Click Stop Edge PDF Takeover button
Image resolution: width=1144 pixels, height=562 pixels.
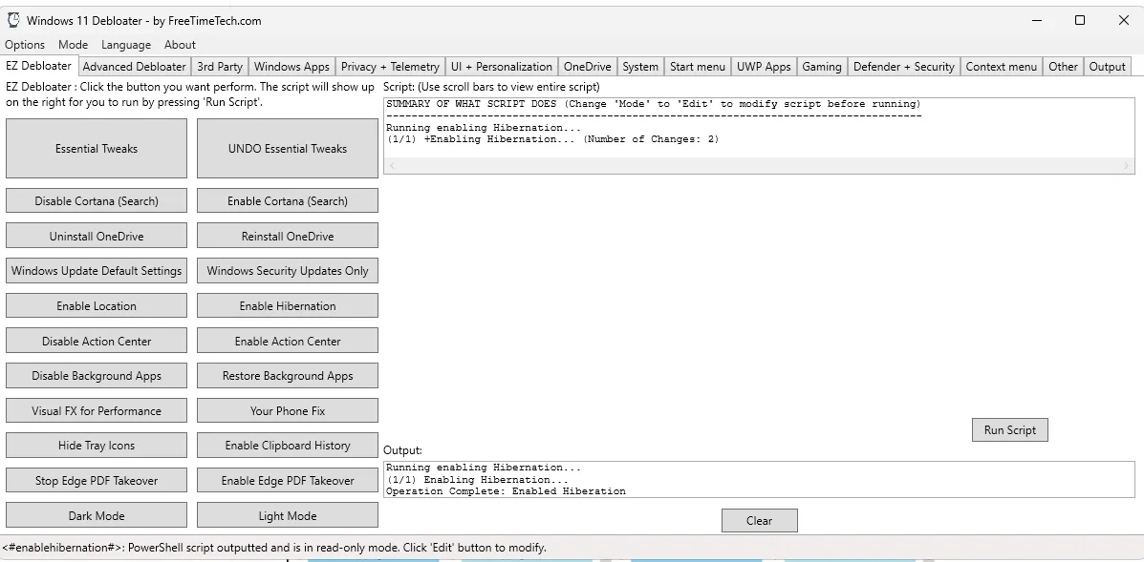pyautogui.click(x=97, y=481)
